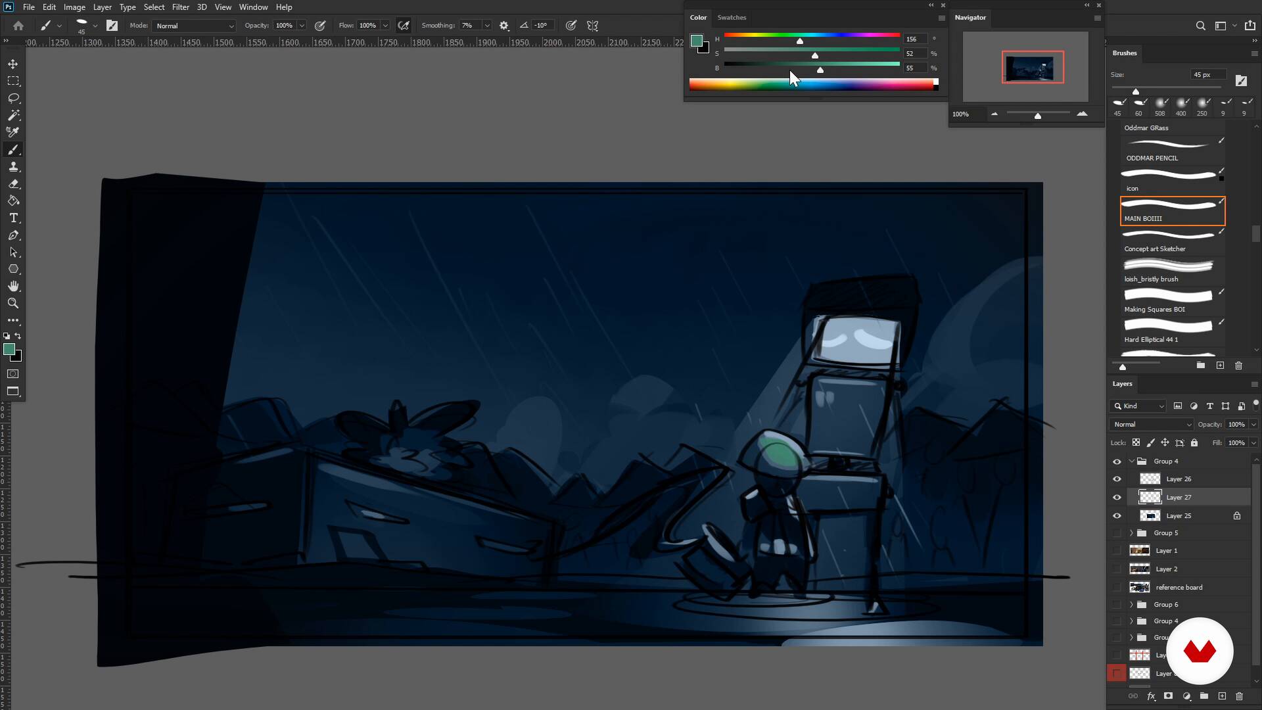Viewport: 1262px width, 710px height.
Task: Click the Home icon in options bar
Action: 18,26
